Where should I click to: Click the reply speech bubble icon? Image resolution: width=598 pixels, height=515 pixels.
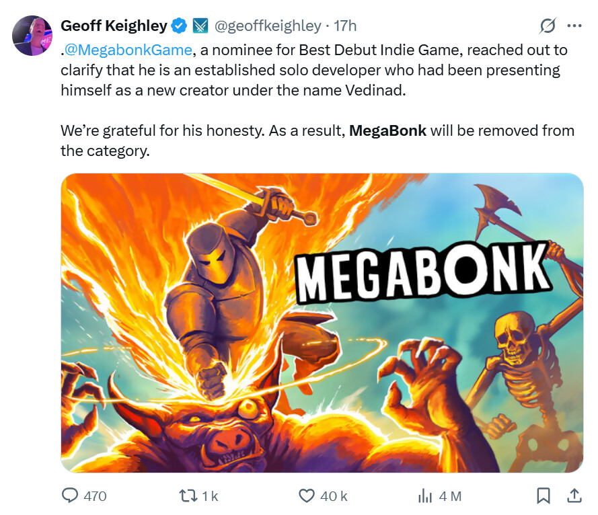click(x=70, y=496)
